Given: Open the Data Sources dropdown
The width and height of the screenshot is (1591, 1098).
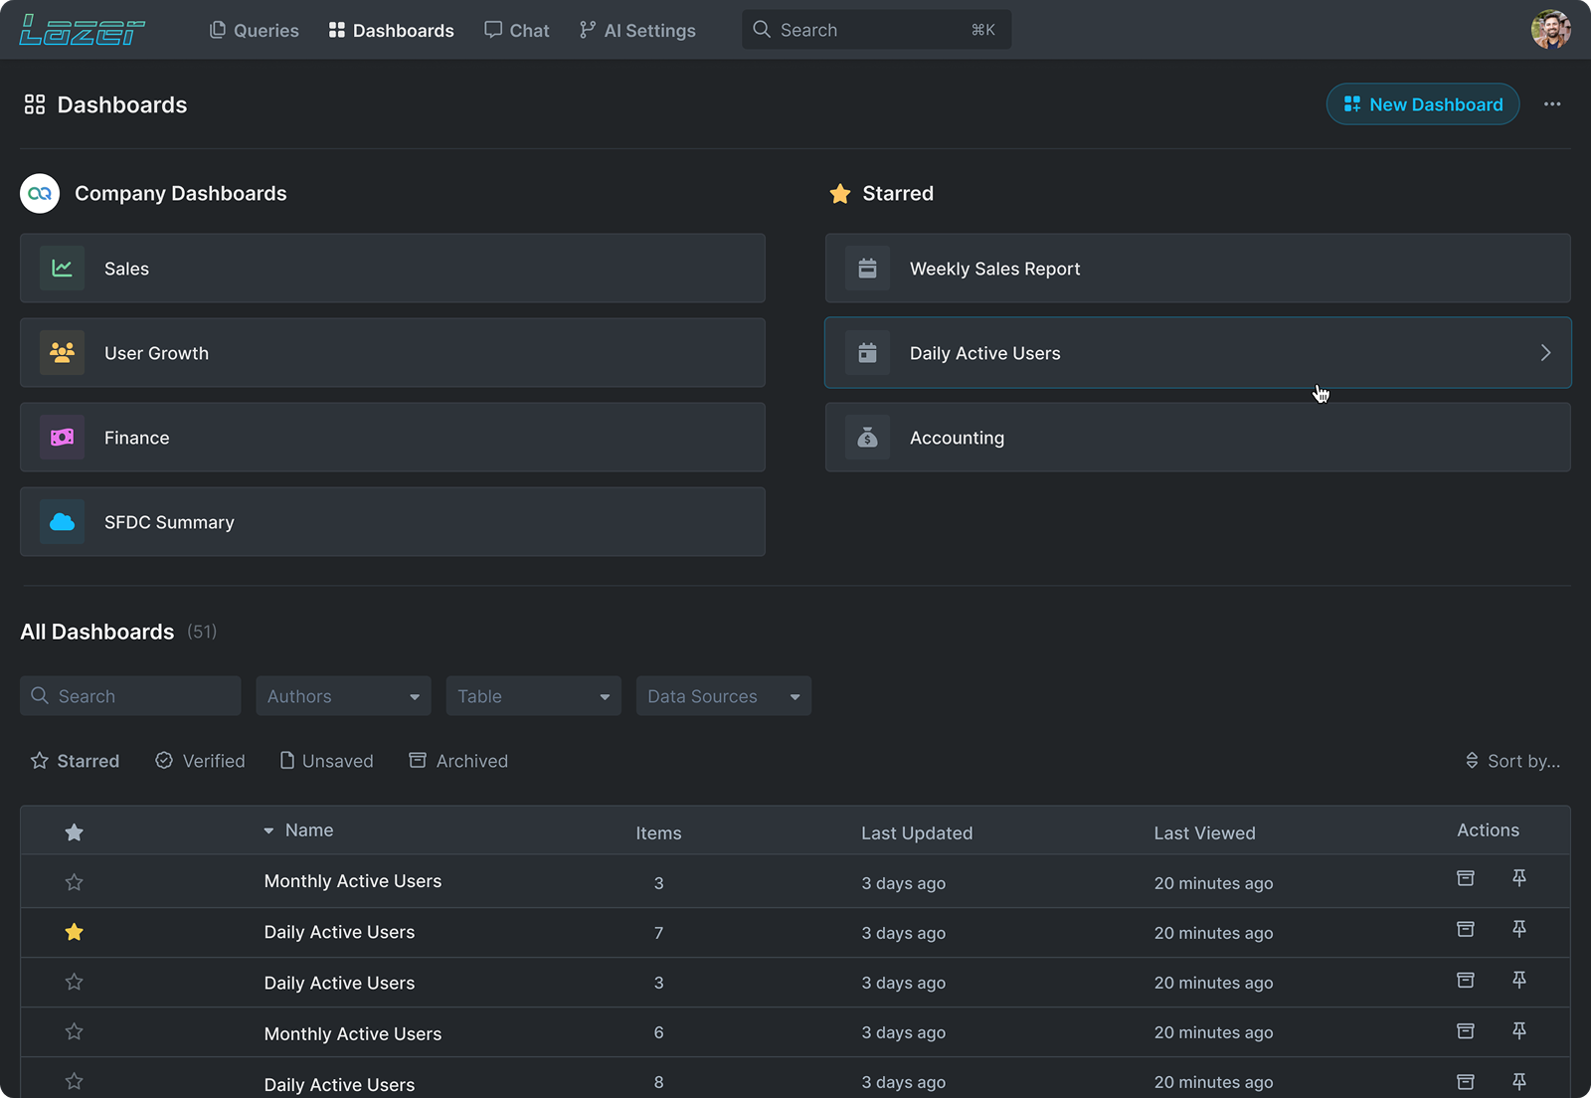Looking at the screenshot, I should click(723, 696).
